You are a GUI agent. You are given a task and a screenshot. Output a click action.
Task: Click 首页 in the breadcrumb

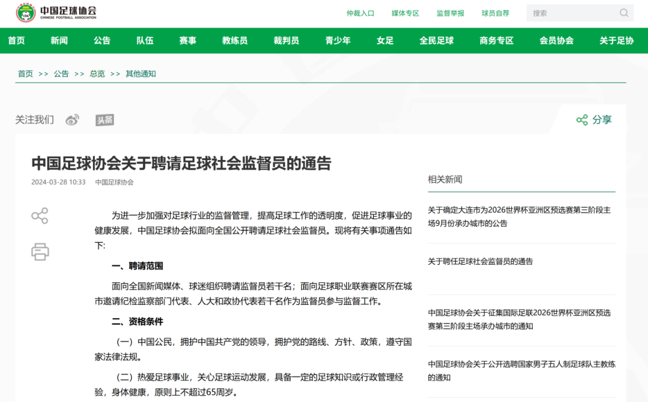(x=25, y=74)
